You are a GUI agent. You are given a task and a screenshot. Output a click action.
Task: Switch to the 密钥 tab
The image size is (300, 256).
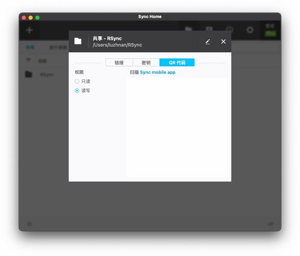pos(146,62)
